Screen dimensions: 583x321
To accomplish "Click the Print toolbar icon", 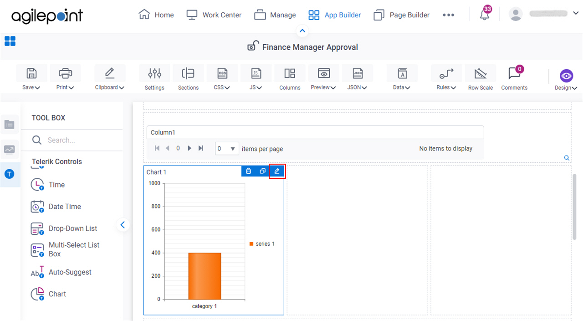I will coord(66,73).
